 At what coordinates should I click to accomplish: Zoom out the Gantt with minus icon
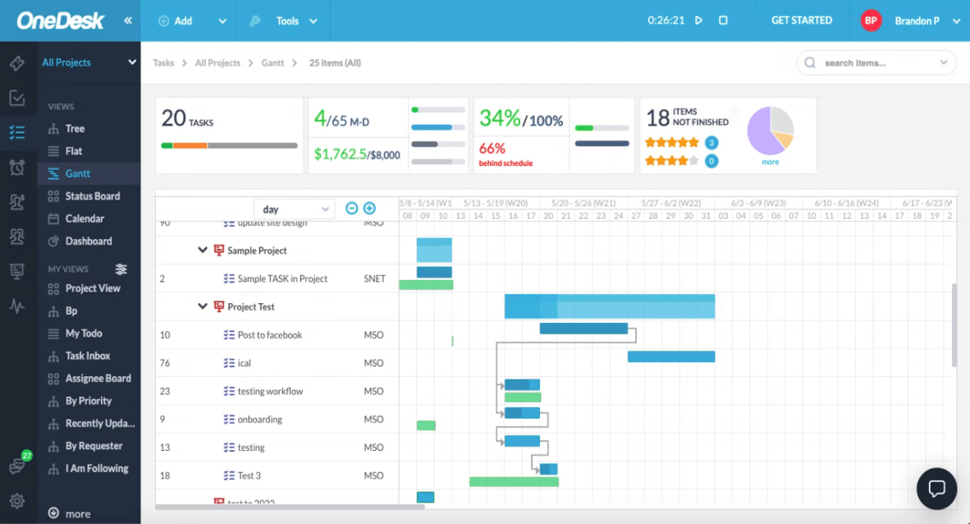point(351,208)
